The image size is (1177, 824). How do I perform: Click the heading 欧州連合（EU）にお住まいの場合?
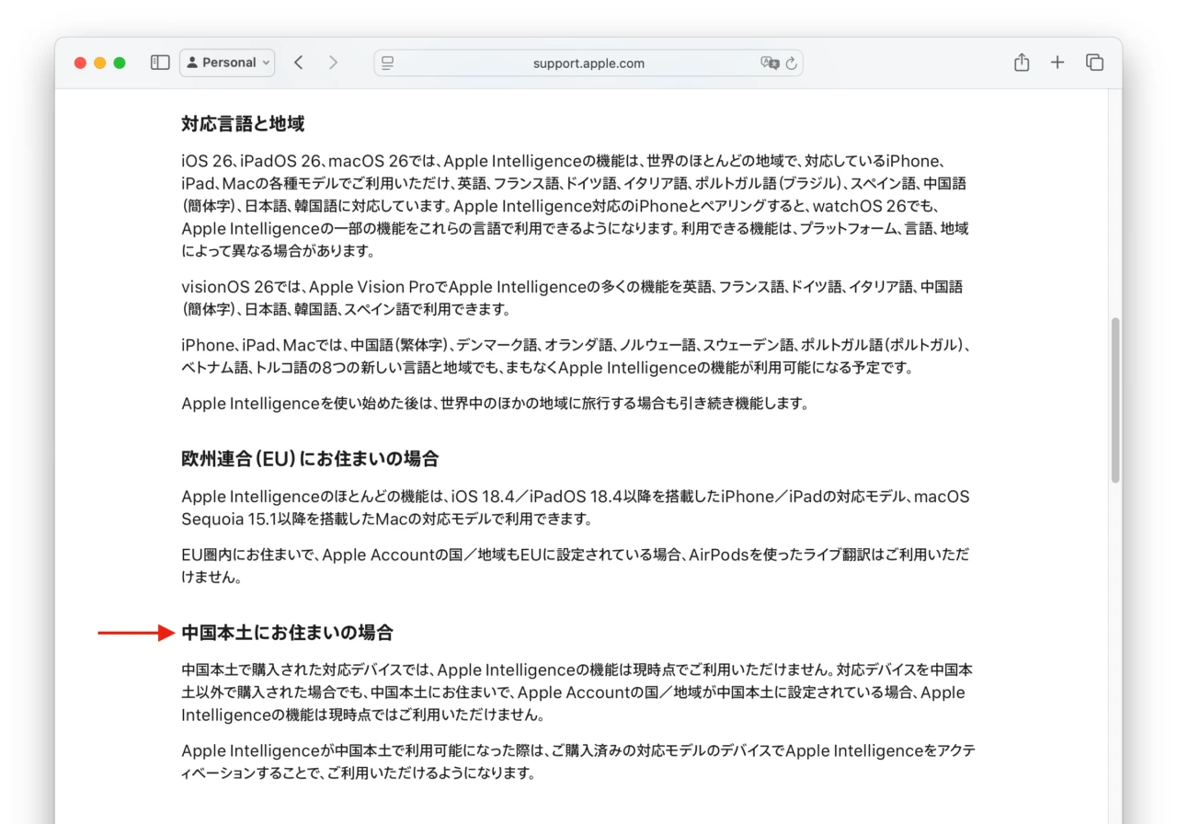point(310,458)
